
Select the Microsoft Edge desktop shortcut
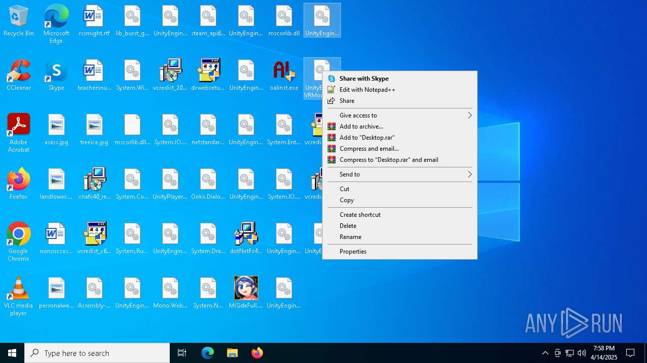56,24
